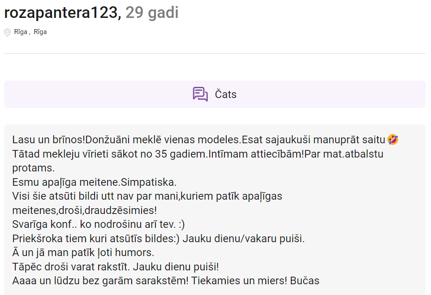The height and width of the screenshot is (295, 431).
Task: Click the line starting "Priekšroka tiem kuri"
Action: click(x=158, y=239)
